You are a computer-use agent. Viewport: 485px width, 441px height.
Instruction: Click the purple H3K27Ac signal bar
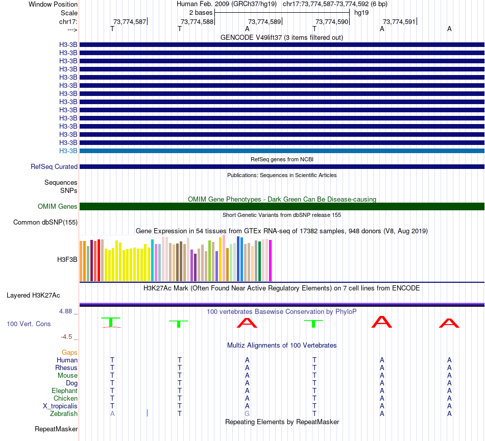pos(282,305)
